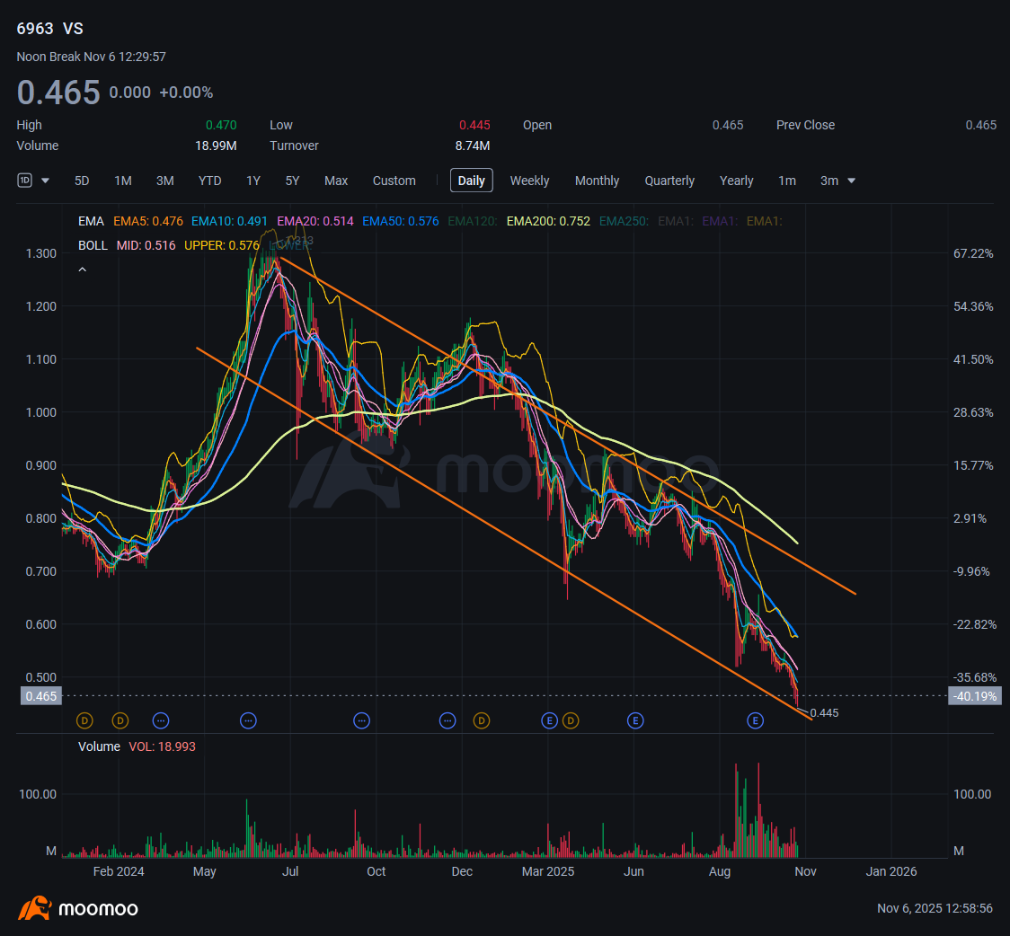Click the BOLL indicator label
Viewport: 1010px width, 936px height.
click(x=93, y=246)
